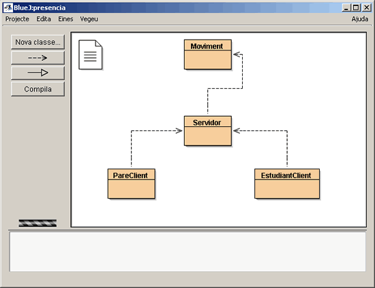
Task: Open the Edita menu
Action: [x=44, y=19]
